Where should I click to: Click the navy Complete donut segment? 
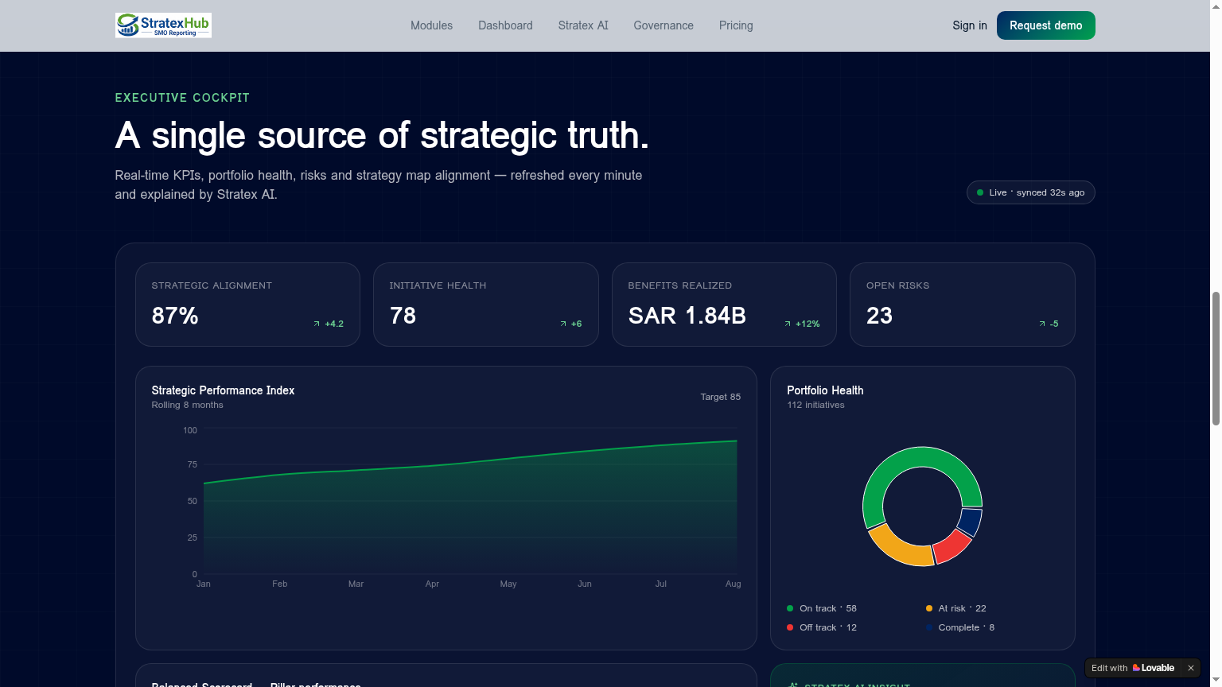tap(971, 521)
